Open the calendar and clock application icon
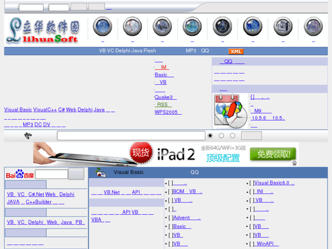 (230, 111)
